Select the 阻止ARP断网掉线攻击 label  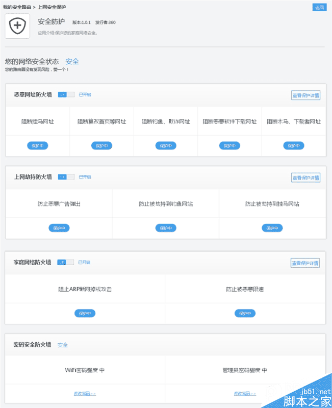(x=85, y=289)
